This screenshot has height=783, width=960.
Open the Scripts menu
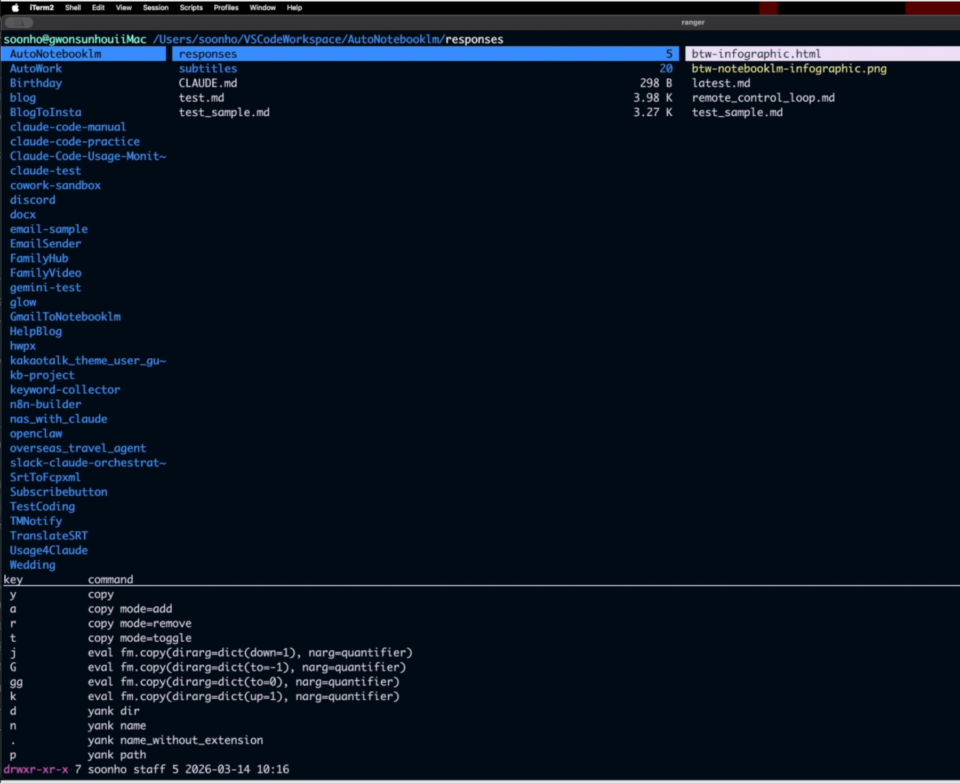191,7
